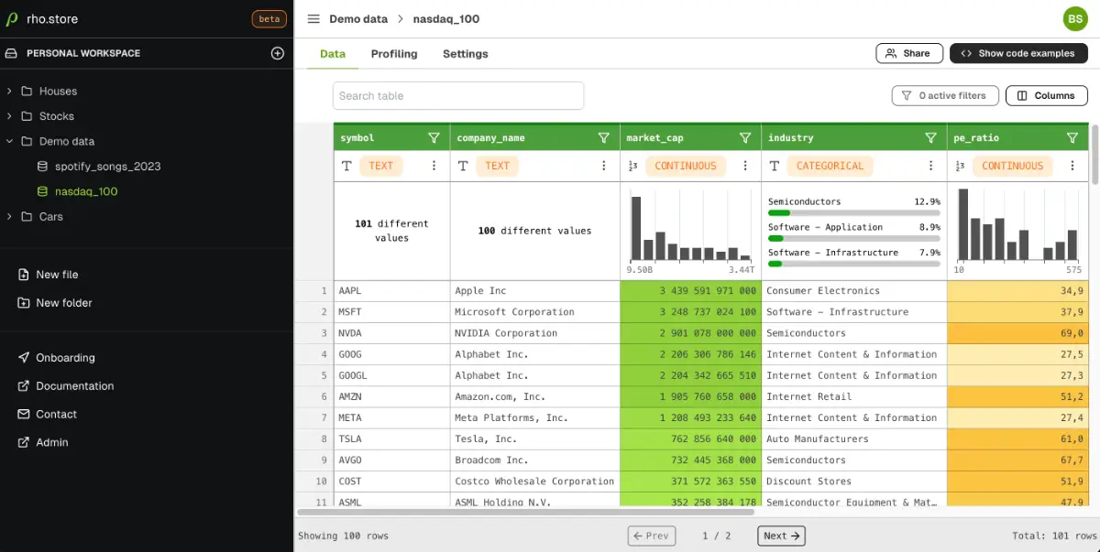Click the BS user avatar
This screenshot has width=1100, height=552.
tap(1074, 18)
